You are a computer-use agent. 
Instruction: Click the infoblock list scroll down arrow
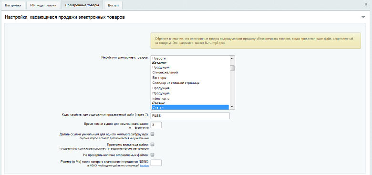point(232,107)
